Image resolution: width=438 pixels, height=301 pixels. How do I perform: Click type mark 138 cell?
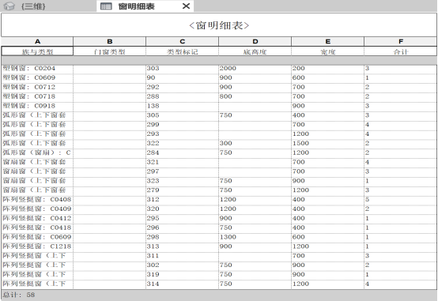[182, 106]
